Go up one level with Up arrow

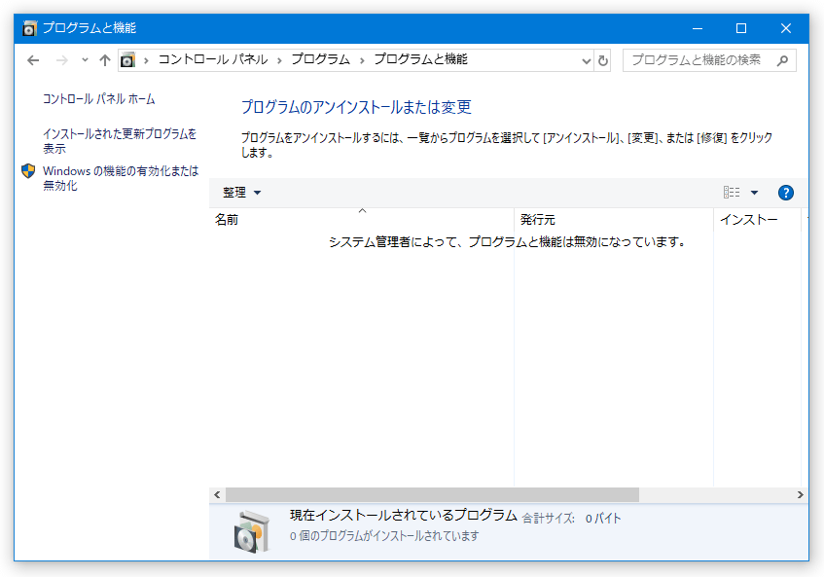[104, 60]
